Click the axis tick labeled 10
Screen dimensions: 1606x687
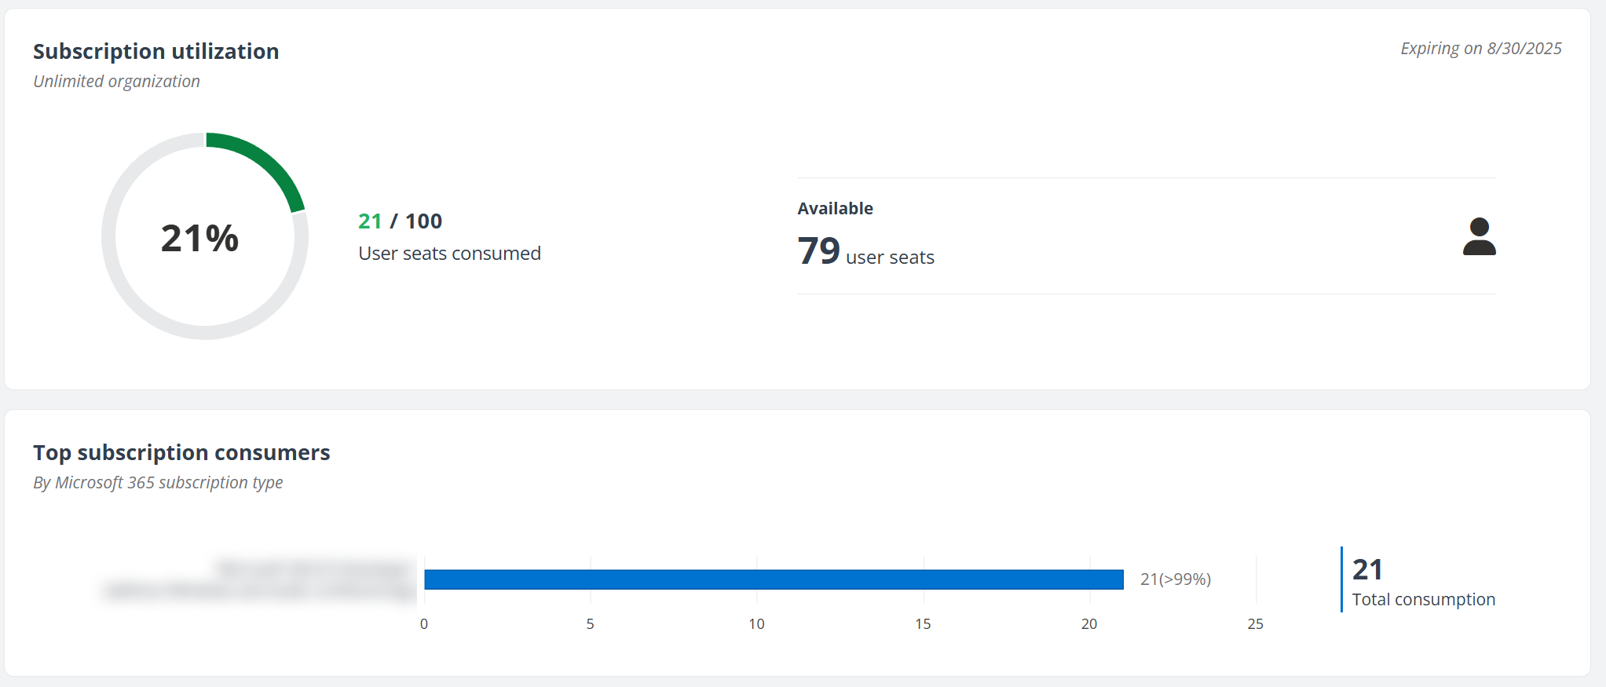pyautogui.click(x=756, y=624)
